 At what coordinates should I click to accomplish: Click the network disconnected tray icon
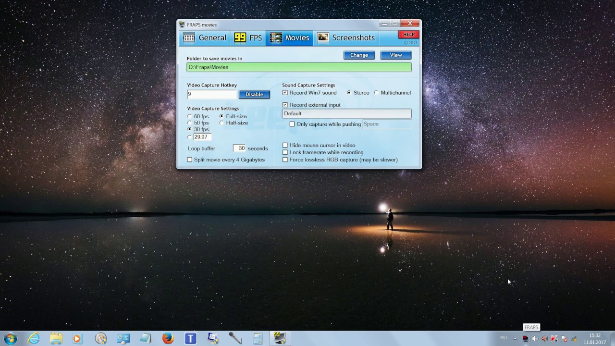564,338
